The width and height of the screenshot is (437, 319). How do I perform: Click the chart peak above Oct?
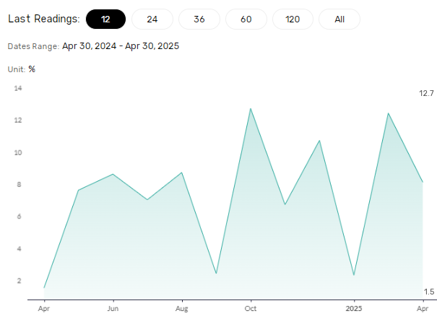251,108
